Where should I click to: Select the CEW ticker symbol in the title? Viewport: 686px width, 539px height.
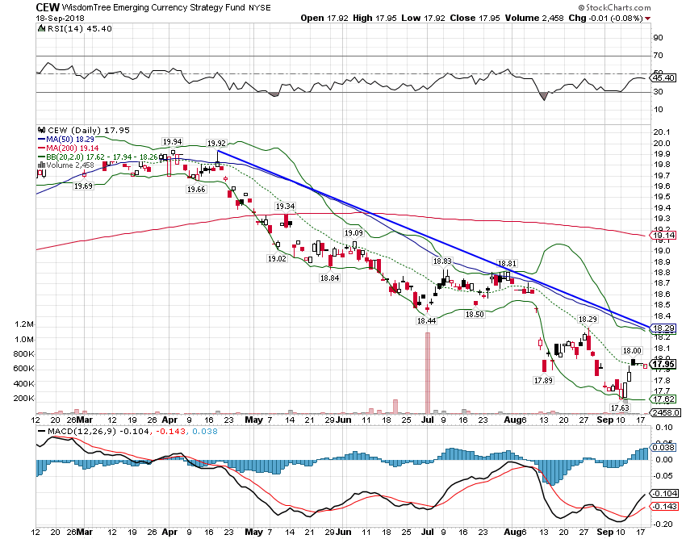coord(48,7)
